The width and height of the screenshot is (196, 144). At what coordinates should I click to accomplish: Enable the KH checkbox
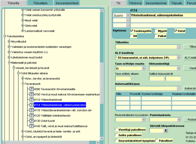pyautogui.click(x=131, y=36)
